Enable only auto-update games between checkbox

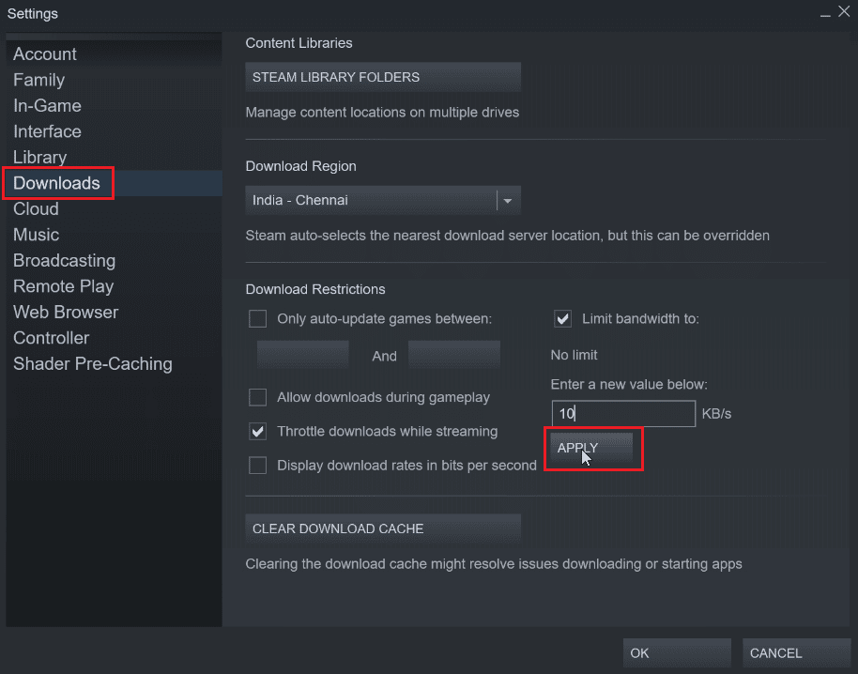(258, 318)
